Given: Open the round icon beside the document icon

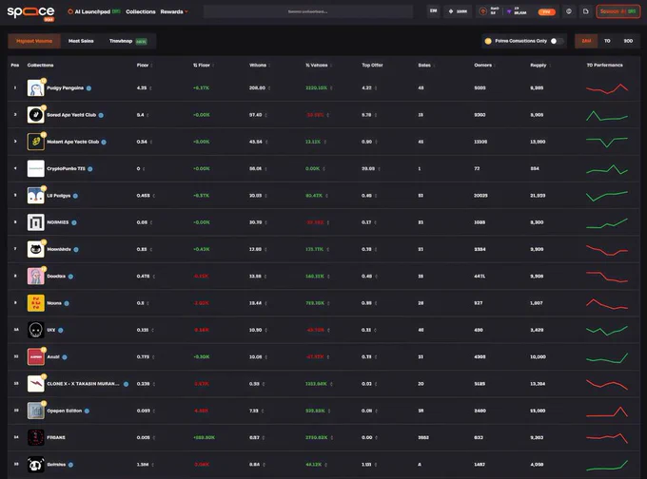Looking at the screenshot, I should tap(569, 11).
